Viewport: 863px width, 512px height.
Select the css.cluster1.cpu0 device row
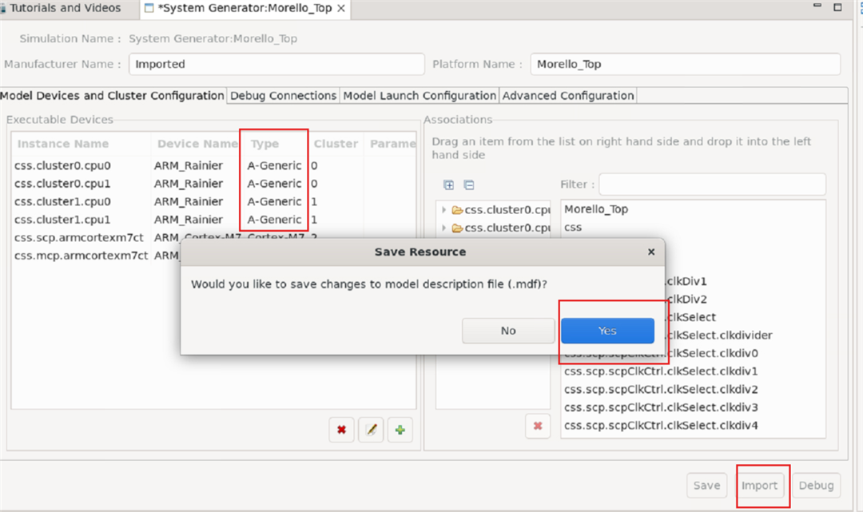pyautogui.click(x=62, y=201)
